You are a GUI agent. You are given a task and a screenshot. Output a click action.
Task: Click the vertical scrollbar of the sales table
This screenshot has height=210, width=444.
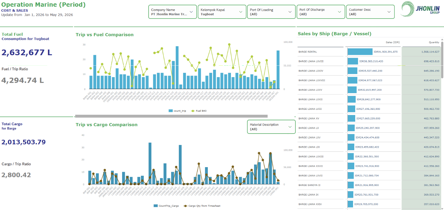click(442, 60)
